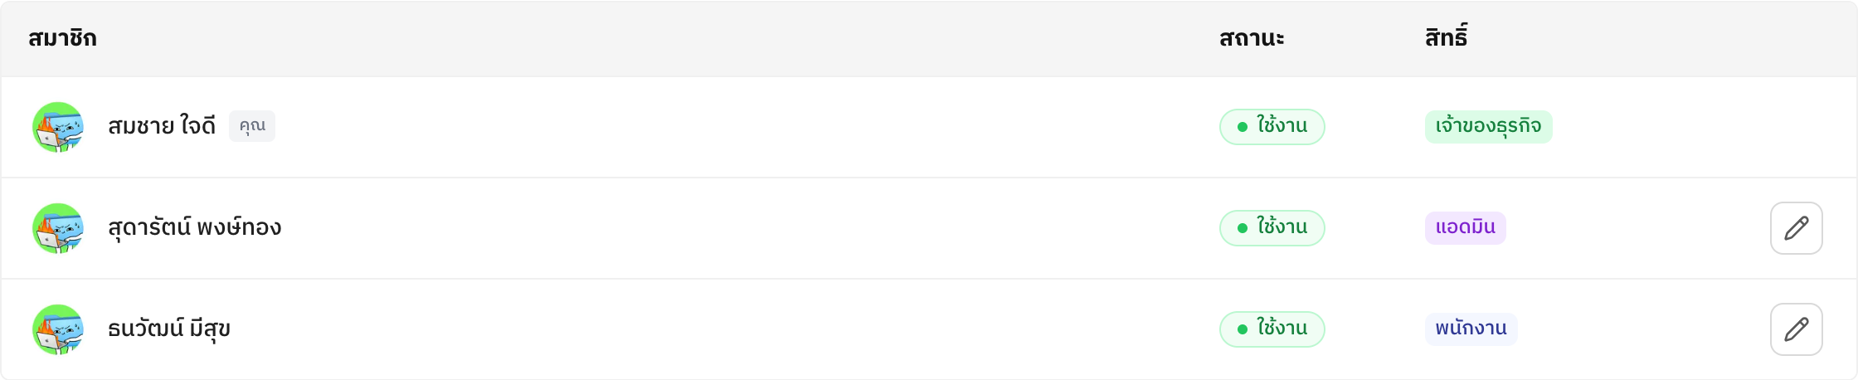
Task: Select the member name ธนวัฒน์ มีสุข
Action: (169, 329)
